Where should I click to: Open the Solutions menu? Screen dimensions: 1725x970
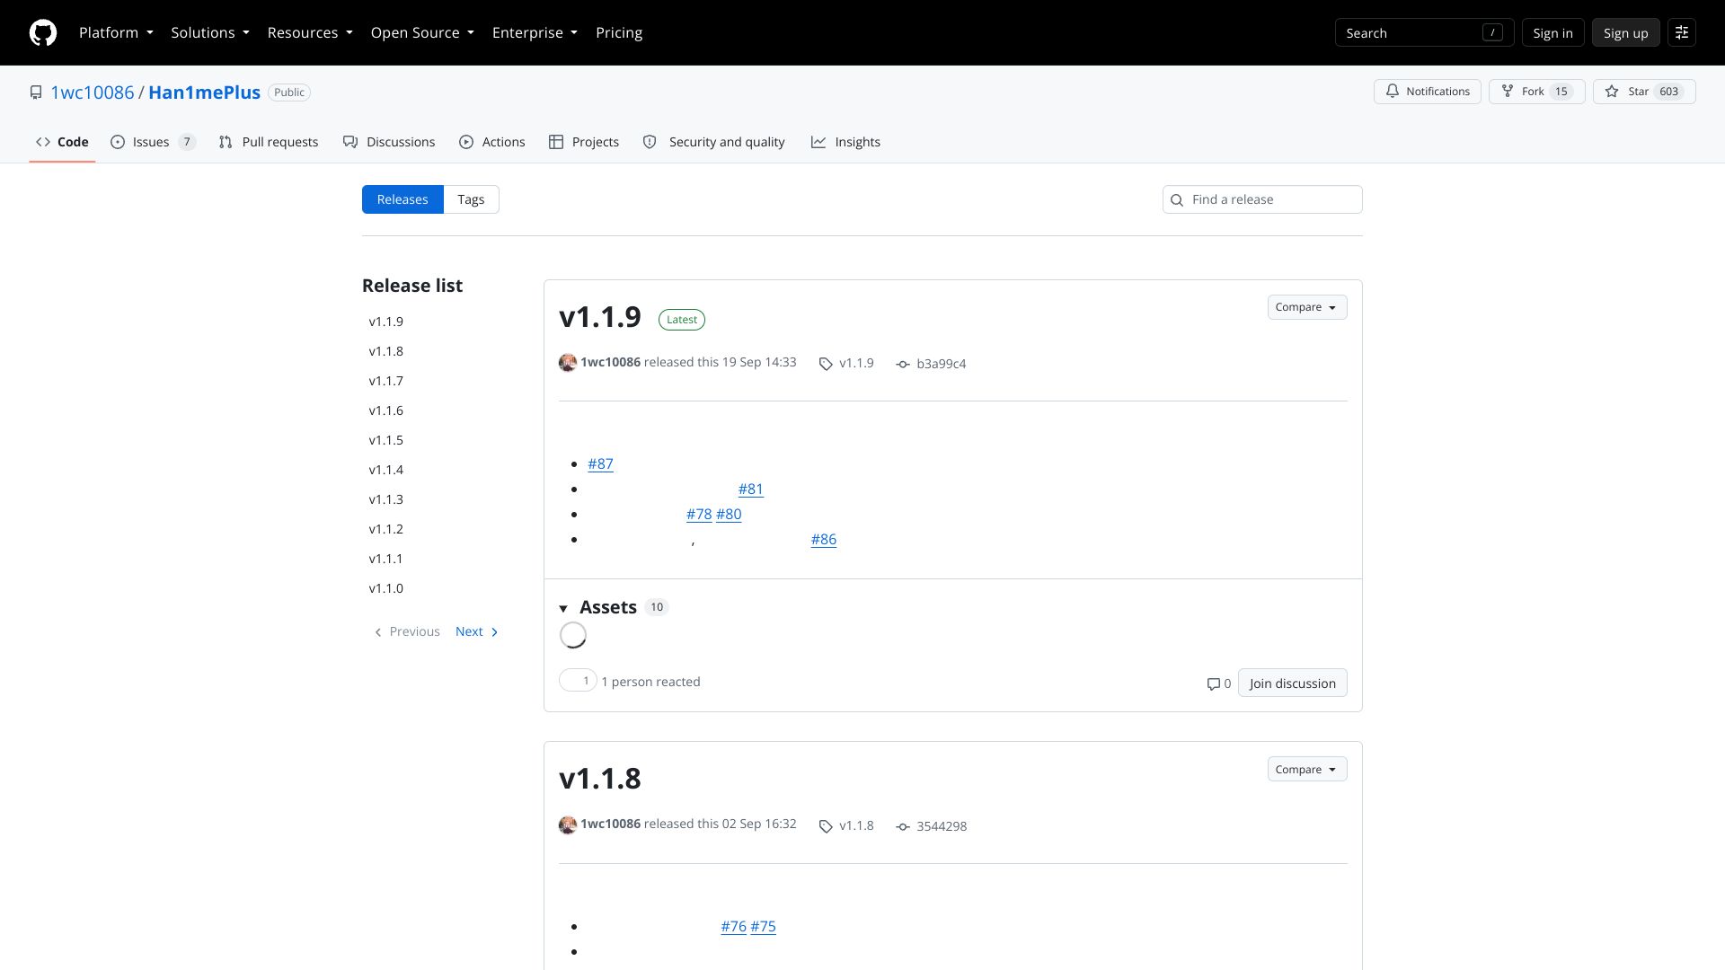pyautogui.click(x=210, y=33)
